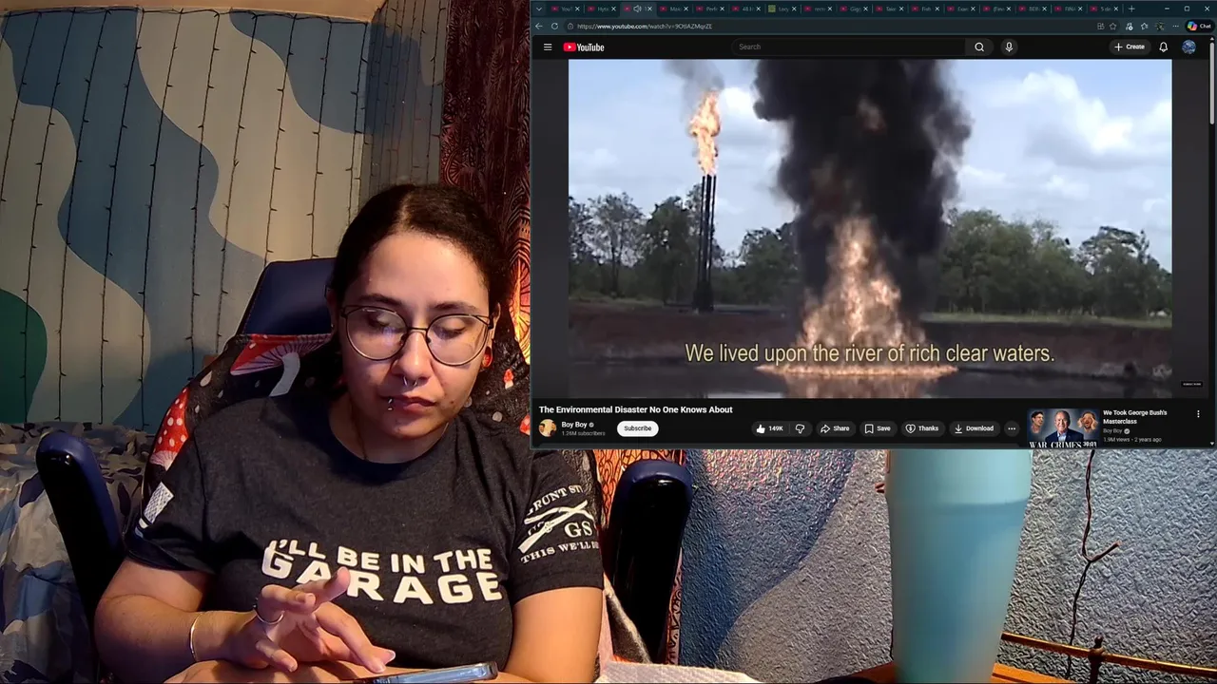Image resolution: width=1217 pixels, height=684 pixels.
Task: Switch to the 'Fish' browser tab
Action: pyautogui.click(x=925, y=9)
